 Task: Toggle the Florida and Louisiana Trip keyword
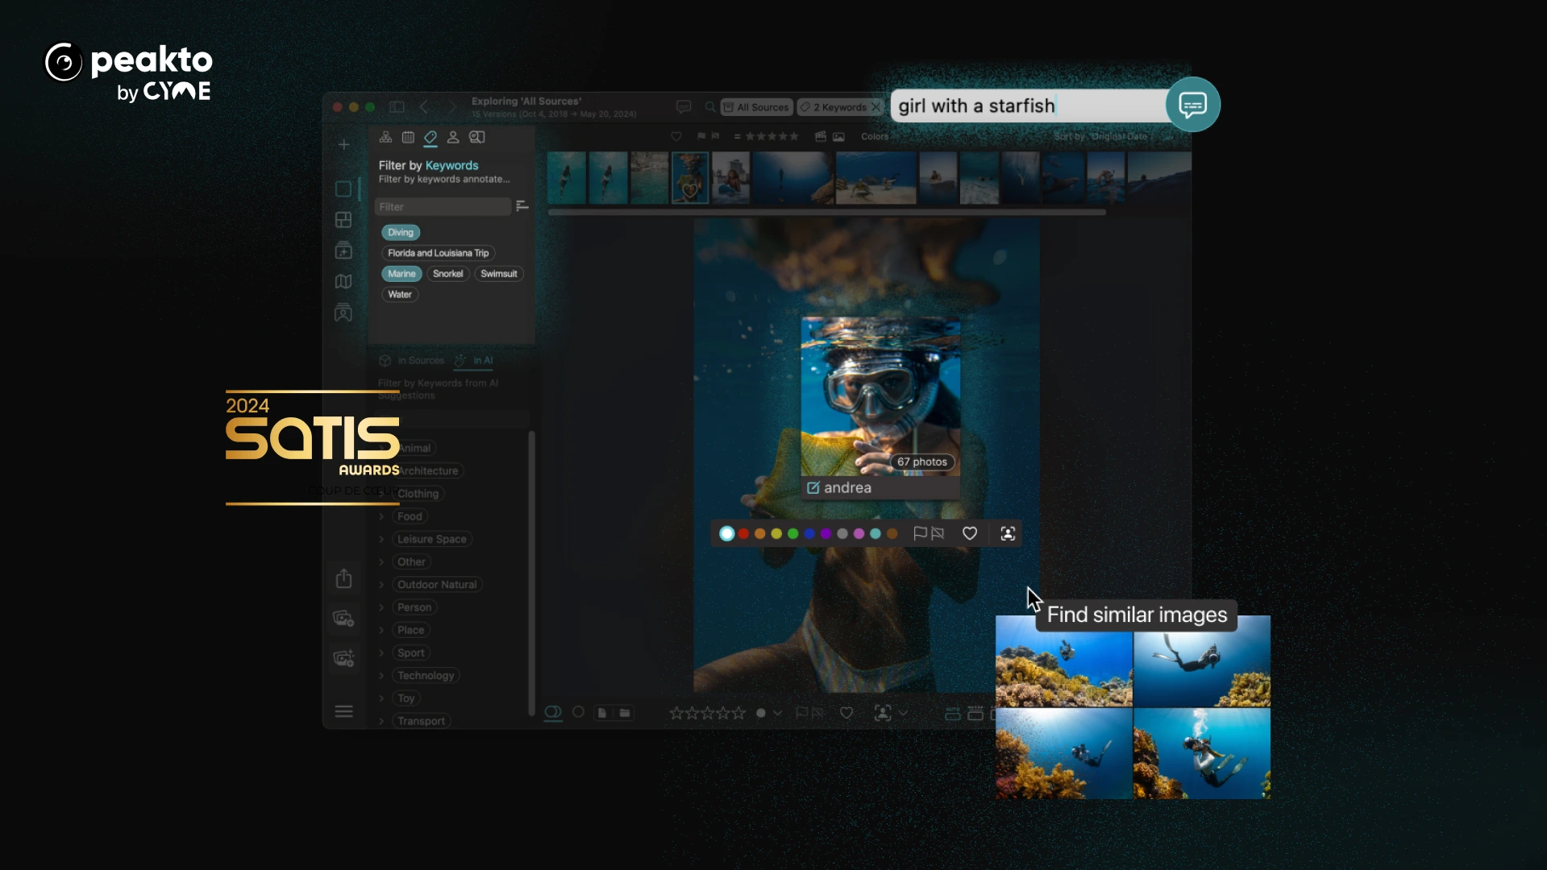pos(439,253)
